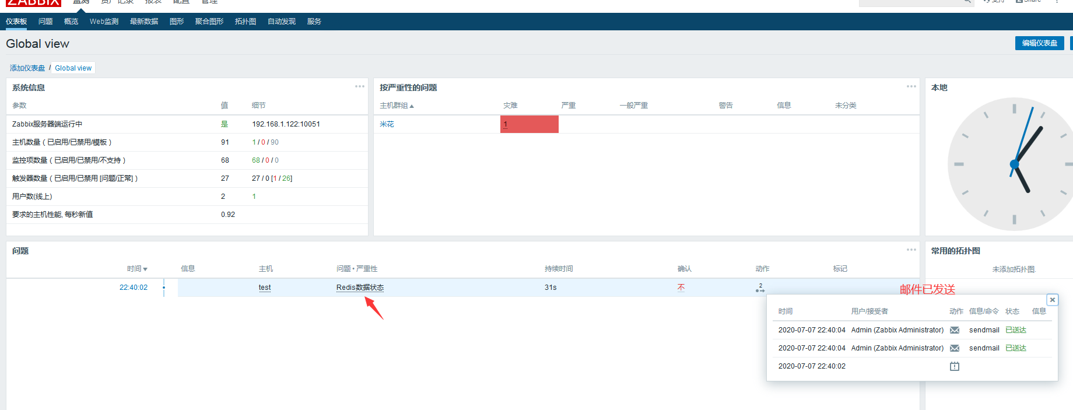This screenshot has width=1073, height=410.
Task: Click the first sendmail envelope icon
Action: pyautogui.click(x=954, y=330)
